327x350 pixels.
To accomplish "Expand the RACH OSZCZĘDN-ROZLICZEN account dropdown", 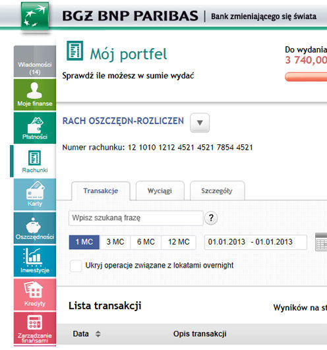I will (200, 123).
